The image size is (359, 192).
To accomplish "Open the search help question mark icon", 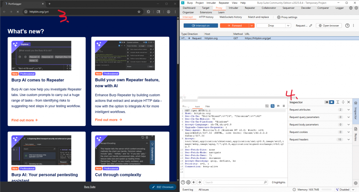I will (x=183, y=182).
